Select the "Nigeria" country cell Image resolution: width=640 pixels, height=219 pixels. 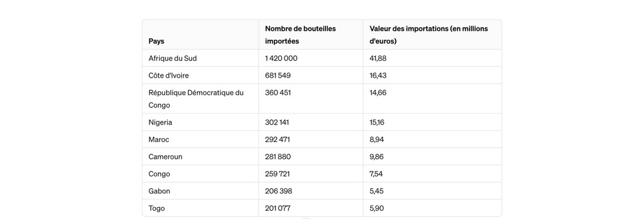[160, 122]
